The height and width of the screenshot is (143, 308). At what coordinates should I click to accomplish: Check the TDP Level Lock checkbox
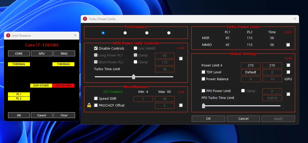click(x=288, y=72)
